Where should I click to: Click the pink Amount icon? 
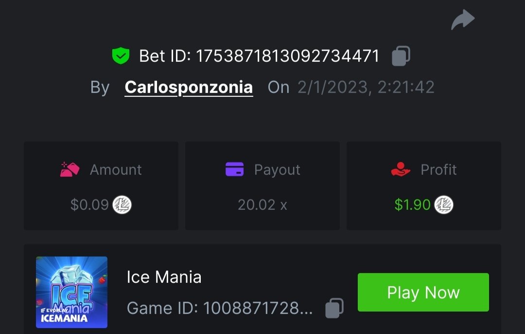pyautogui.click(x=70, y=169)
